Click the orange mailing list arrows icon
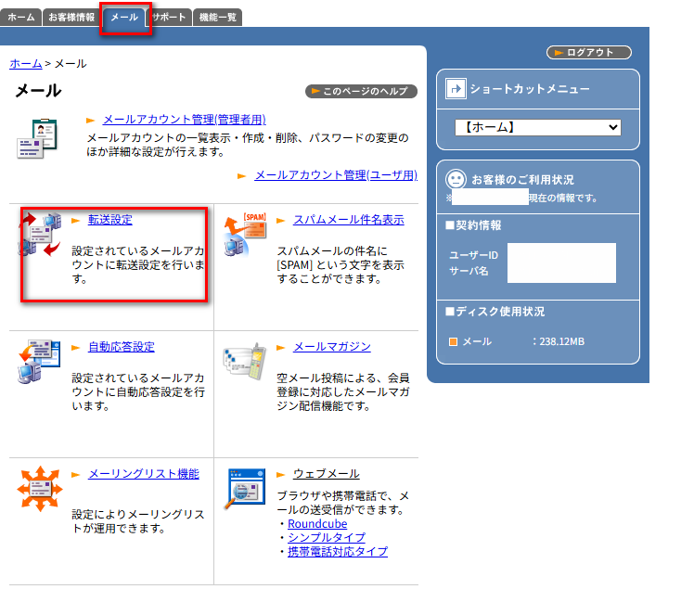Image resolution: width=694 pixels, height=602 pixels. coord(39,489)
